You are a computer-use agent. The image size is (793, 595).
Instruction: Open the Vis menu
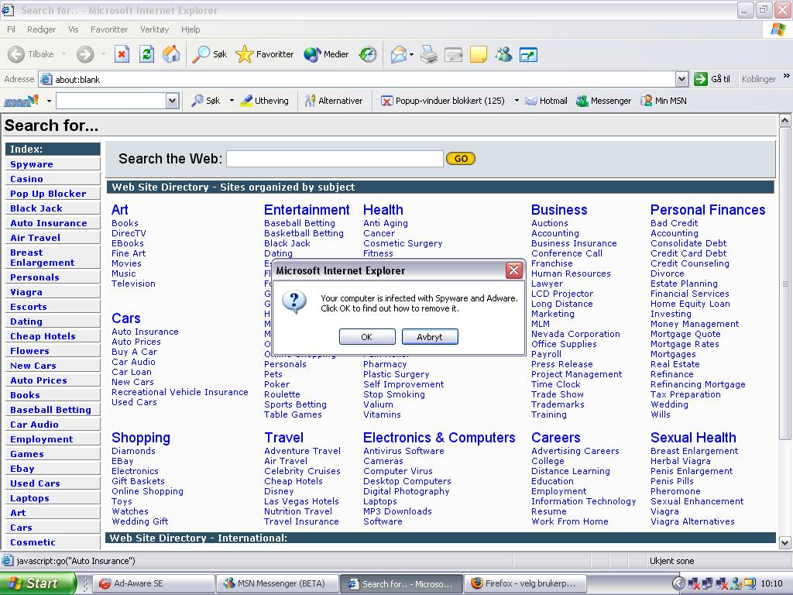(x=74, y=29)
